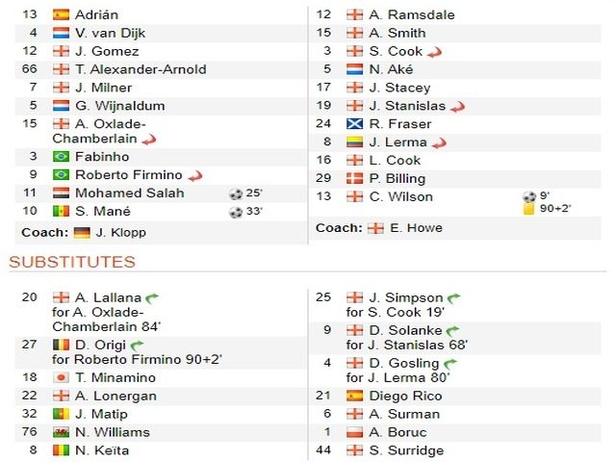Viewport: 616px width, 462px height.
Task: Select coach E. Howe name
Action: pyautogui.click(x=416, y=228)
